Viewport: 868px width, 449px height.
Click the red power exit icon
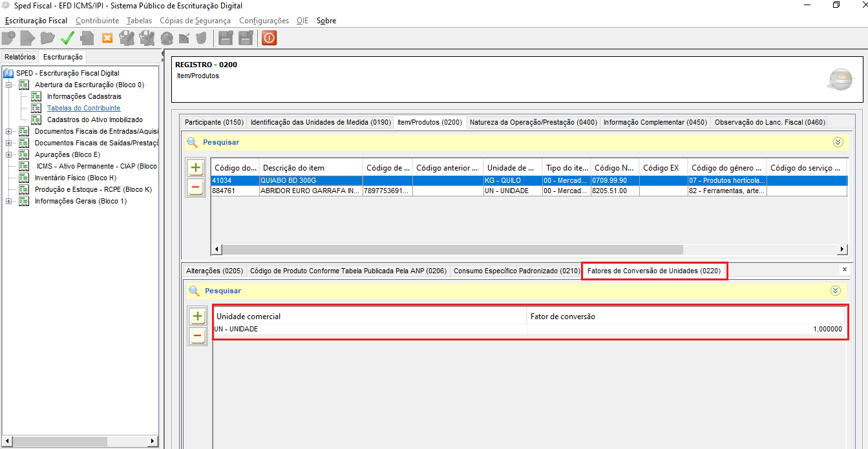(x=269, y=38)
